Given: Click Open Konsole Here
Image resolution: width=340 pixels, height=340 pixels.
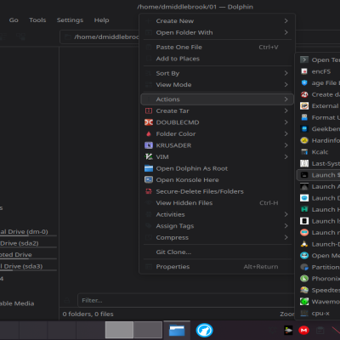Looking at the screenshot, I should pyautogui.click(x=217, y=180).
